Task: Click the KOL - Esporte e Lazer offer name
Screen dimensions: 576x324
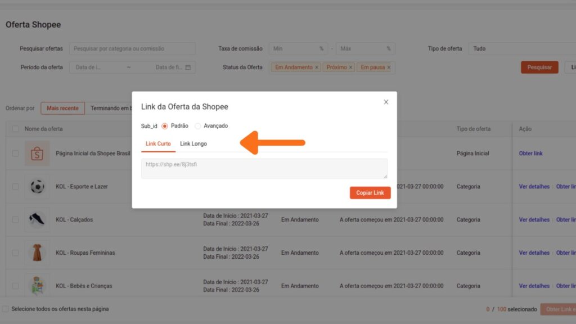Action: click(82, 187)
